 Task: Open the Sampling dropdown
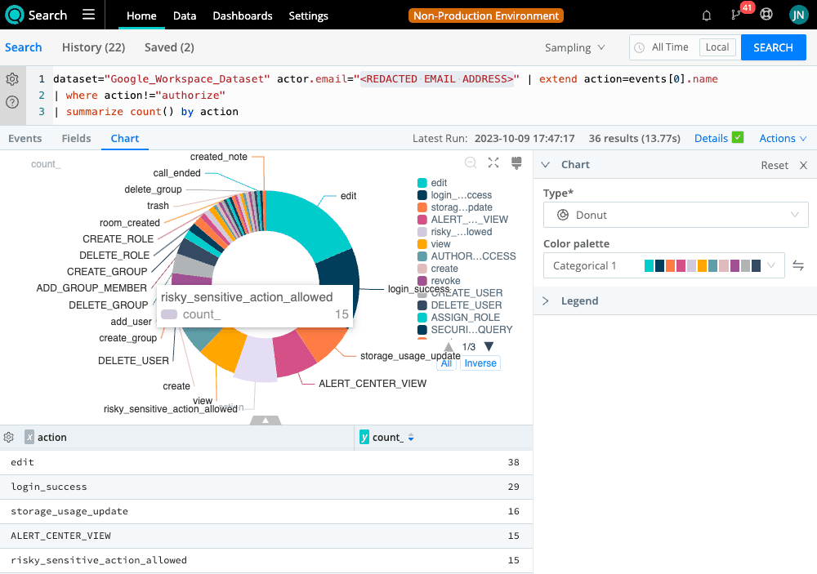coord(574,47)
